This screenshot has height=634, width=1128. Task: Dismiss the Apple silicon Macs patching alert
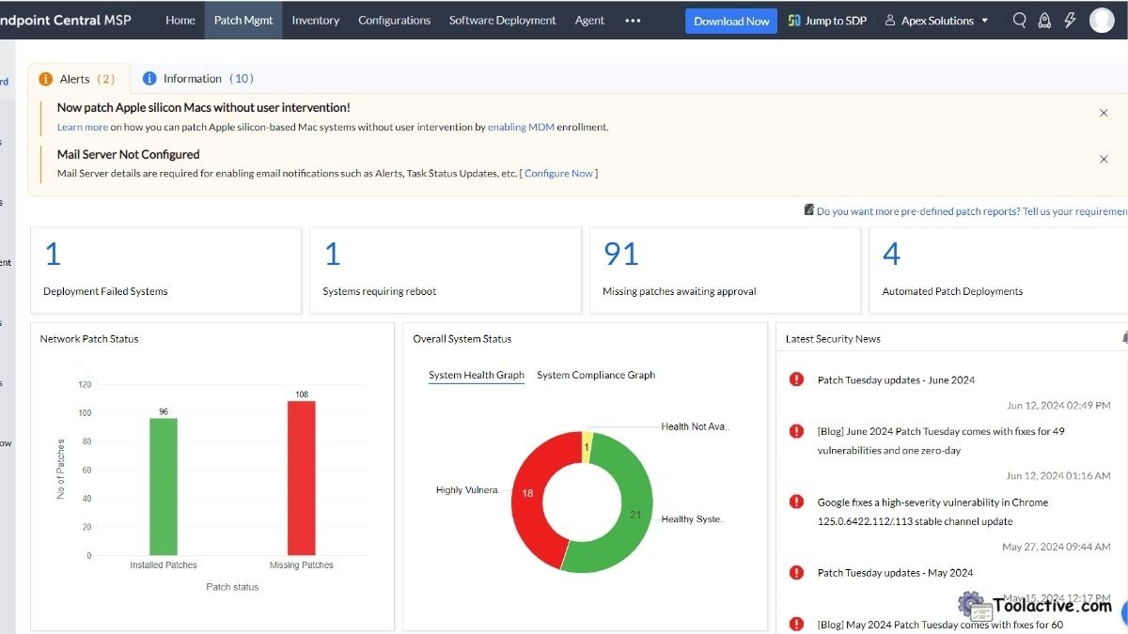tap(1104, 112)
